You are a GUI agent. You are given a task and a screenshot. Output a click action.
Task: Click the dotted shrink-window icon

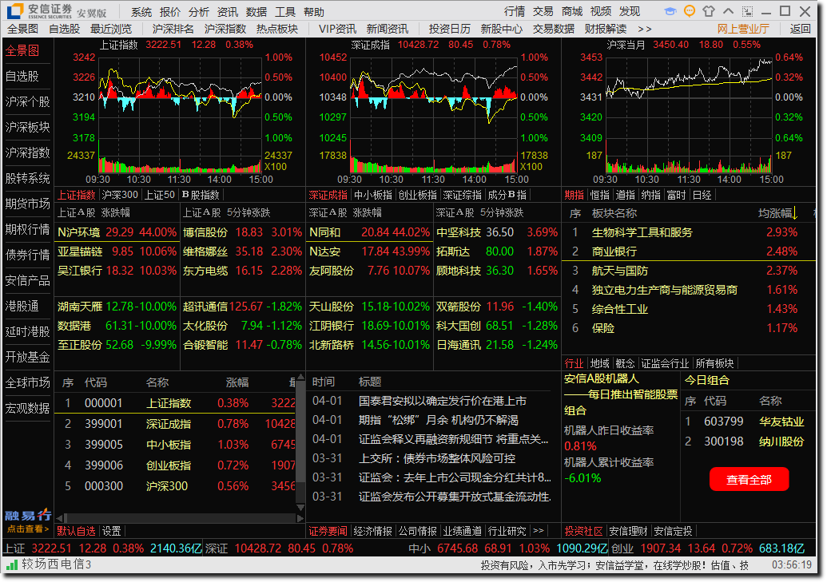pos(747,11)
